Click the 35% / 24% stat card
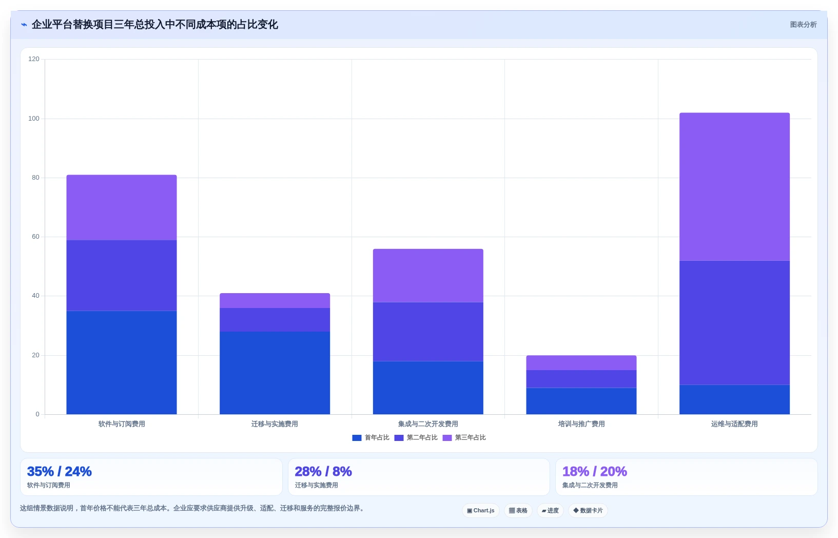This screenshot has width=838, height=538. pyautogui.click(x=151, y=477)
